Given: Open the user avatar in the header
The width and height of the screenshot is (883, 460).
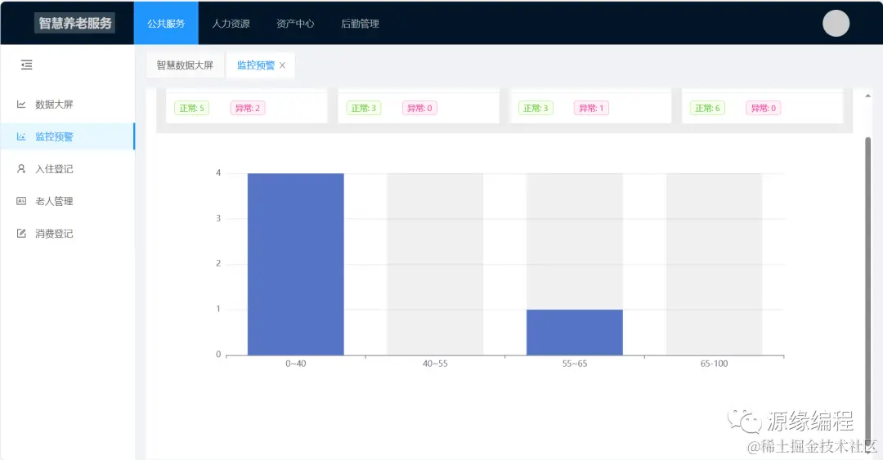Looking at the screenshot, I should pyautogui.click(x=836, y=23).
